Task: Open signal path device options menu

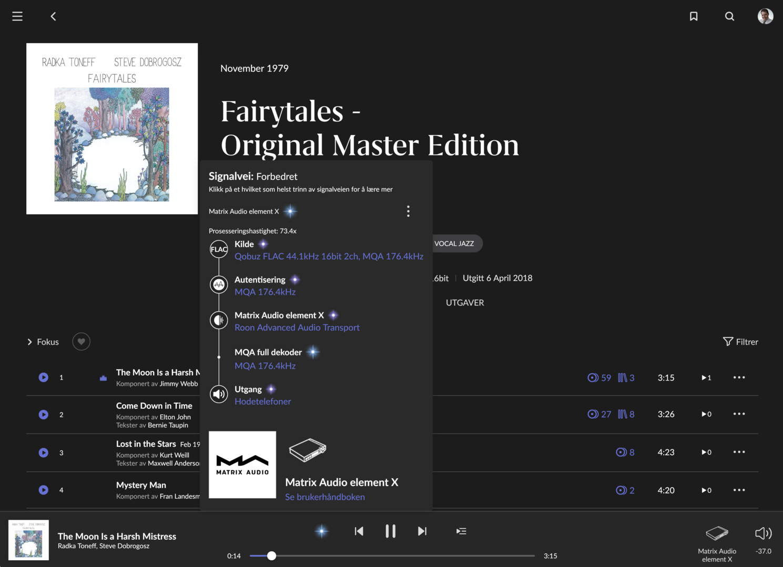Action: 408,211
